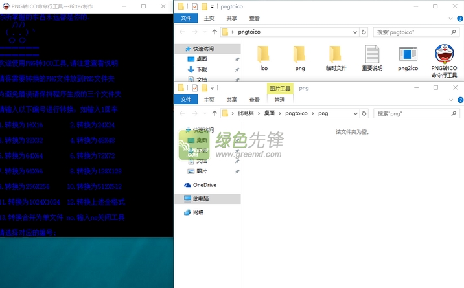The width and height of the screenshot is (464, 288).
Task: Open help icon in pngtoico window
Action: click(460, 19)
